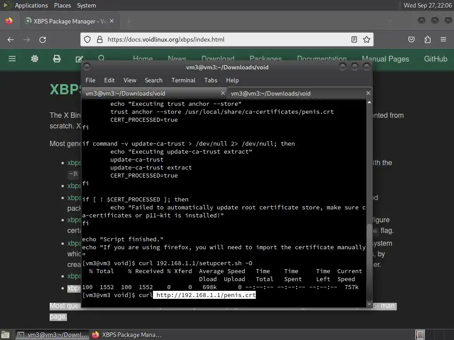
Task: Open the Applications menu in top panel
Action: [31, 5]
